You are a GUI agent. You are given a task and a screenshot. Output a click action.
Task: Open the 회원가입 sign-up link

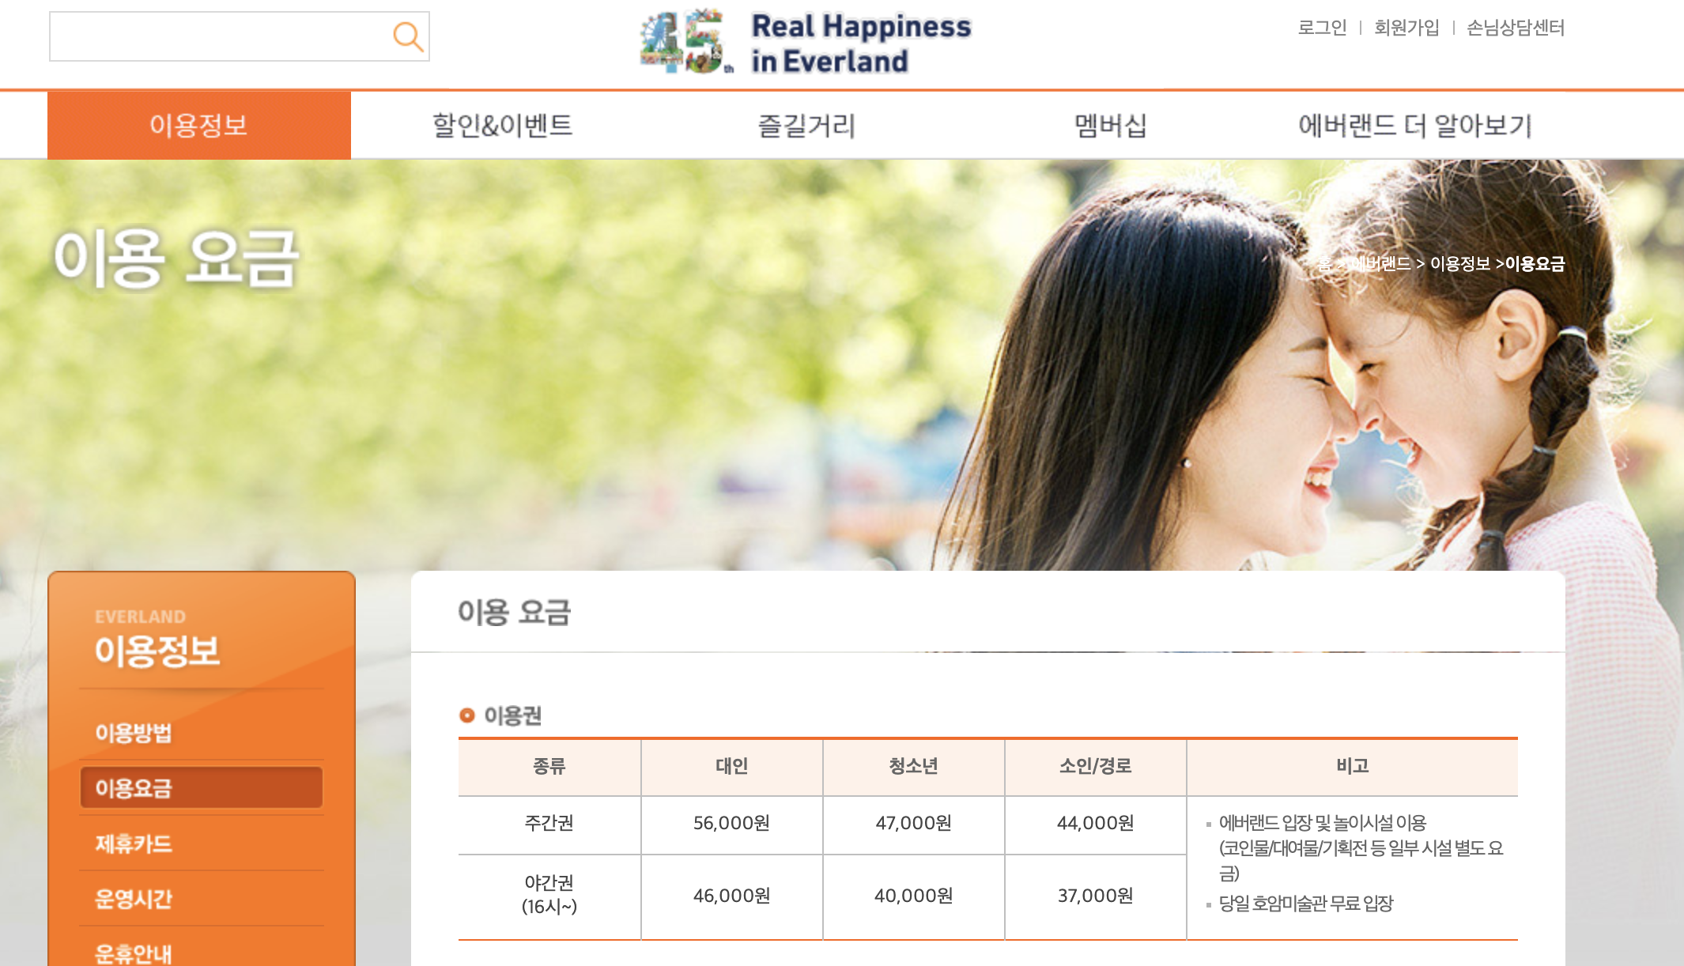click(x=1406, y=28)
